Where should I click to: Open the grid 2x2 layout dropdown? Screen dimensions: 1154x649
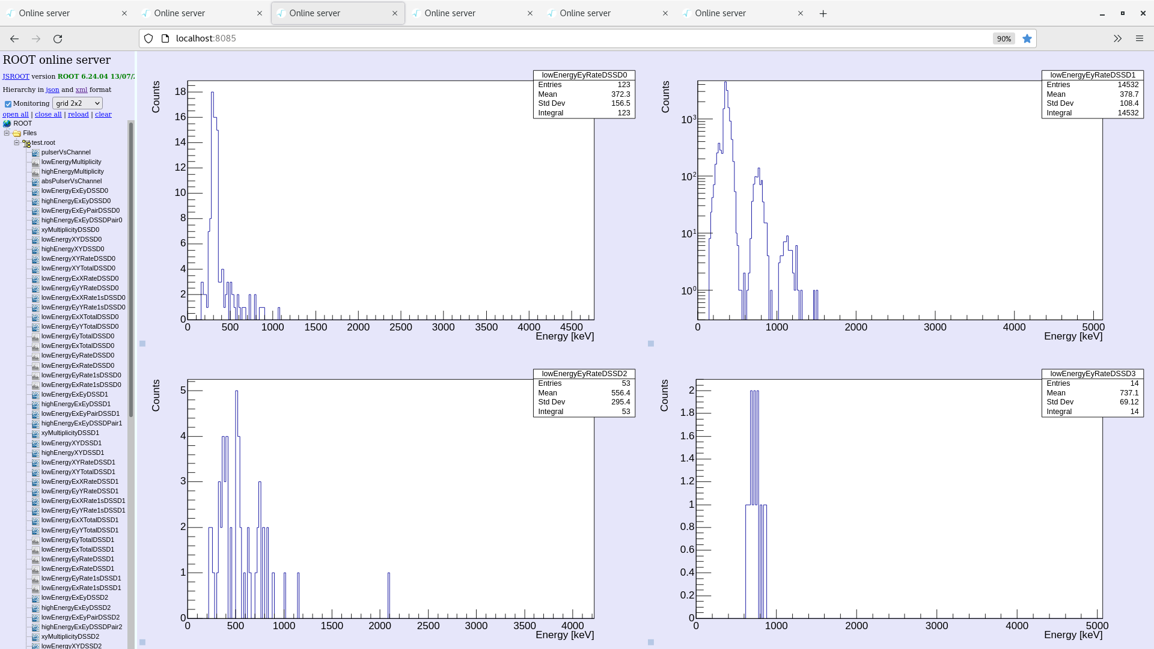(78, 103)
